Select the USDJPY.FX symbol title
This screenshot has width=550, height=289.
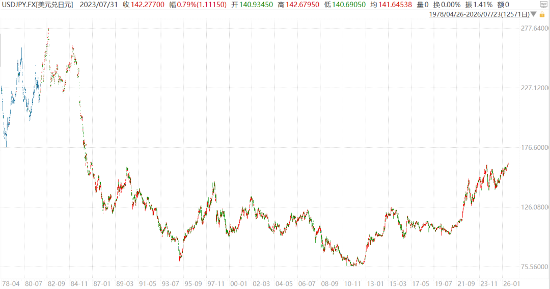click(x=38, y=5)
